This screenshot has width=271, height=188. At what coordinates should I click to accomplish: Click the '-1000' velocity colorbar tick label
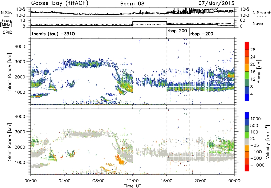click(x=257, y=165)
